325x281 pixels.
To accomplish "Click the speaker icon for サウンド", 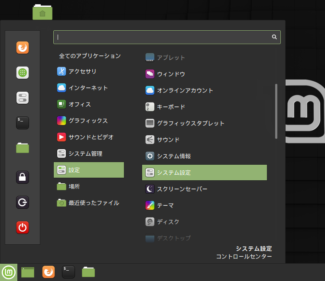I will coord(150,140).
